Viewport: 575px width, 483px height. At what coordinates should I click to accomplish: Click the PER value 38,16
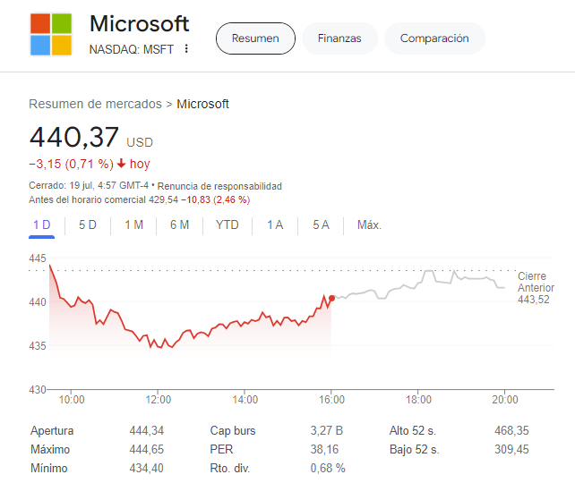[324, 449]
